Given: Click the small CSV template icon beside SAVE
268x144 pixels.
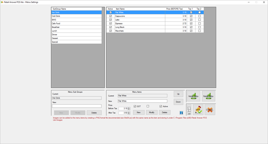Looking at the screenshot, I should pyautogui.click(x=189, y=110).
